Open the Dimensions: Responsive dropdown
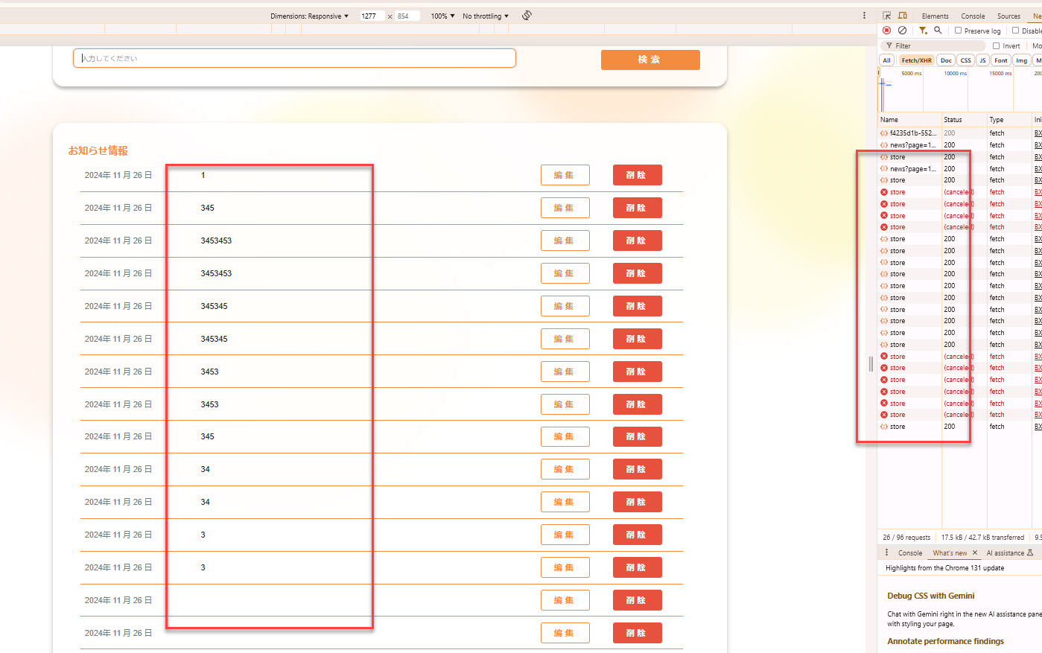The width and height of the screenshot is (1042, 653). coord(309,16)
